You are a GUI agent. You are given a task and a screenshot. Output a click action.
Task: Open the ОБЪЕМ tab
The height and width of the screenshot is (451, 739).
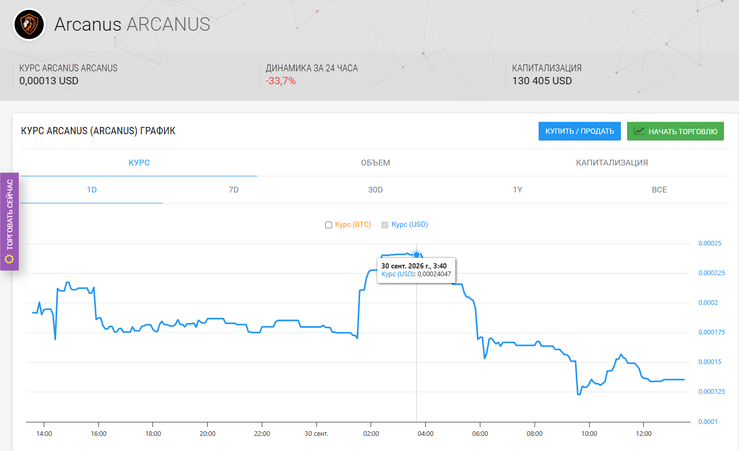[x=375, y=163]
